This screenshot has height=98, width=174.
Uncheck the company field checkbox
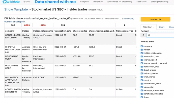pyautogui.click(x=142, y=46)
